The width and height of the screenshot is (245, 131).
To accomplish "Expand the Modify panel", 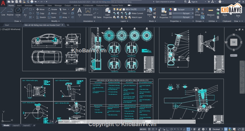I will 55,21.
